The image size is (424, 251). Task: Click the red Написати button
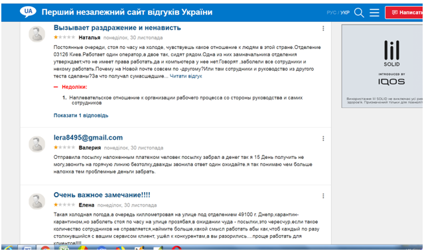click(405, 13)
